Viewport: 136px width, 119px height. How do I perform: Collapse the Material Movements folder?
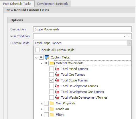tap(42, 63)
